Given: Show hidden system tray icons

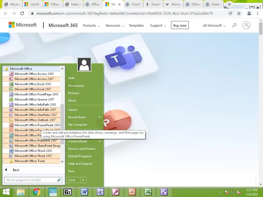Looking at the screenshot, I should pos(220,192).
